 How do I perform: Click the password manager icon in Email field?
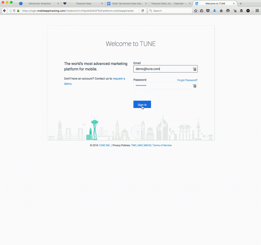click(194, 69)
